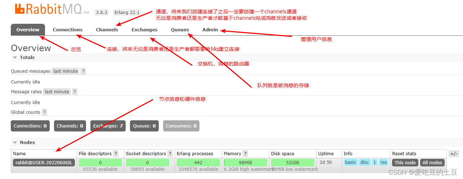This screenshot has width=463, height=179.
Task: Switch to the Channels tab
Action: coord(107,30)
